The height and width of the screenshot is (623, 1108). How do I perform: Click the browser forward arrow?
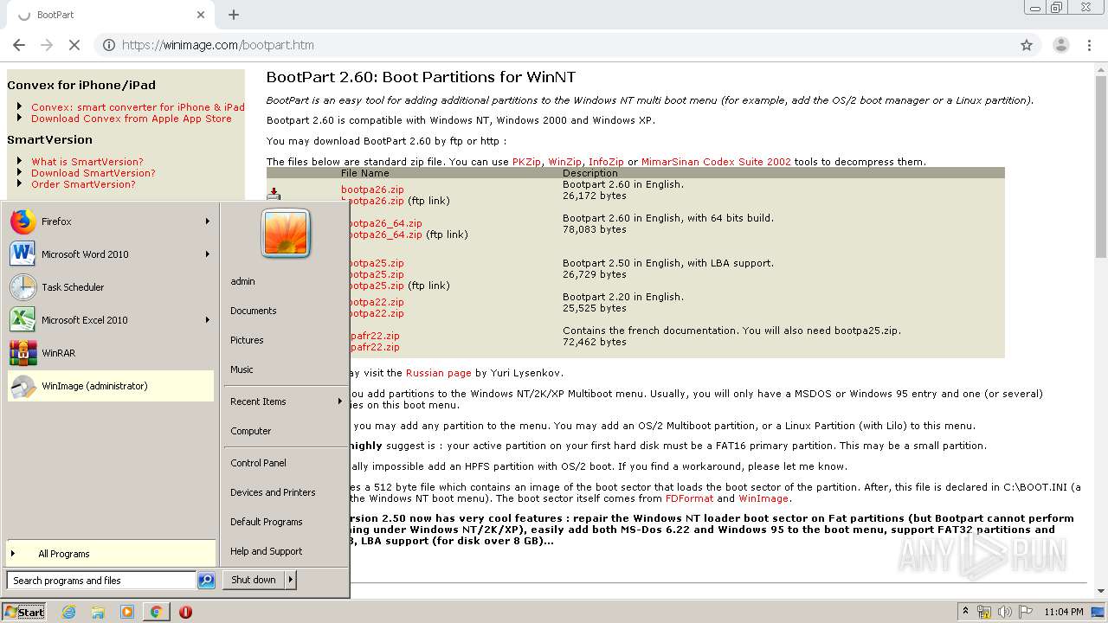coord(47,45)
